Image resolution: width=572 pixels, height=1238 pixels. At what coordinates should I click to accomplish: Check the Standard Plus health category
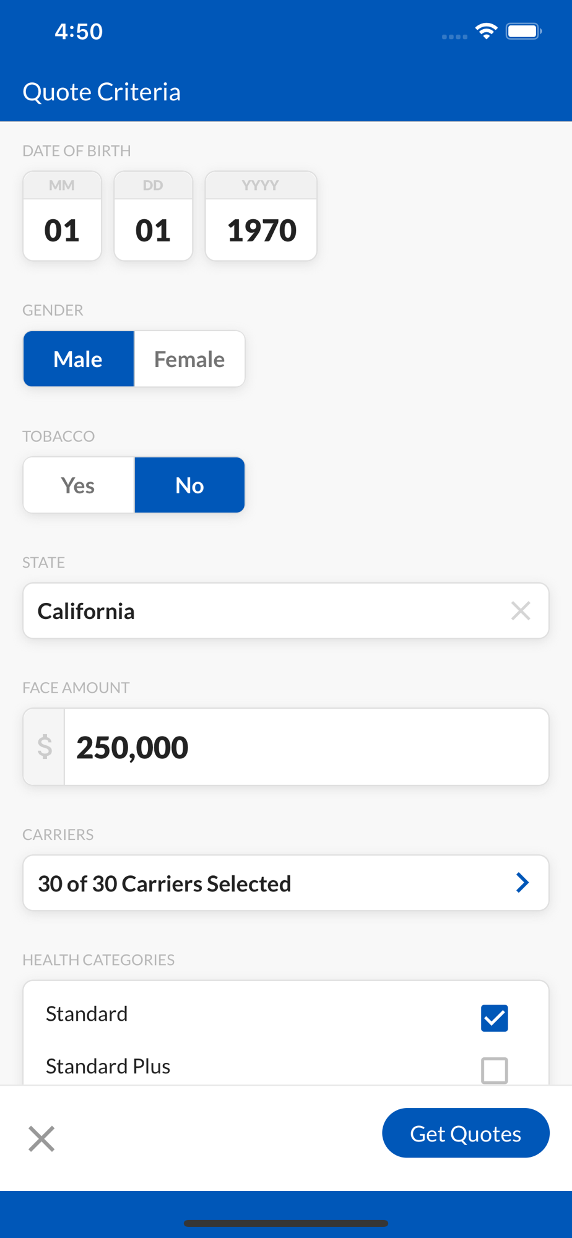[x=494, y=1070]
